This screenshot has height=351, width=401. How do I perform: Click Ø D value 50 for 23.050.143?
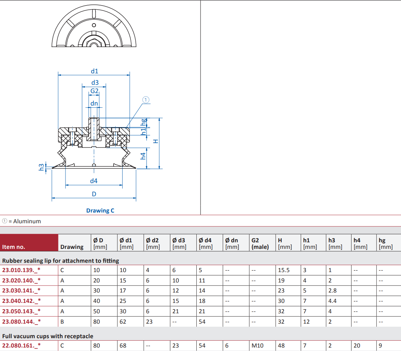coord(97,312)
